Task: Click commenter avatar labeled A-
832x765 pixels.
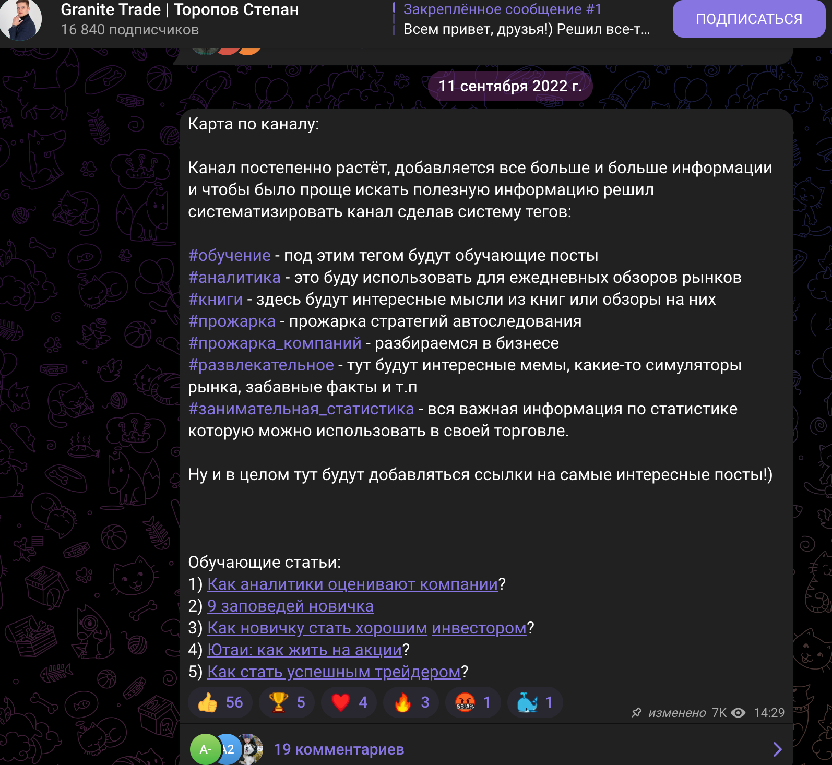Action: pos(205,749)
